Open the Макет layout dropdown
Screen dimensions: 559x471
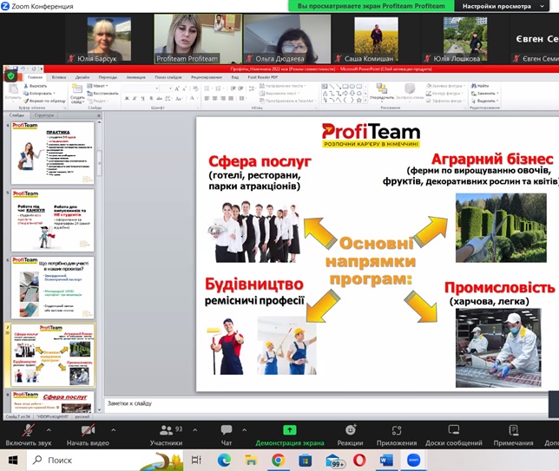(x=98, y=86)
